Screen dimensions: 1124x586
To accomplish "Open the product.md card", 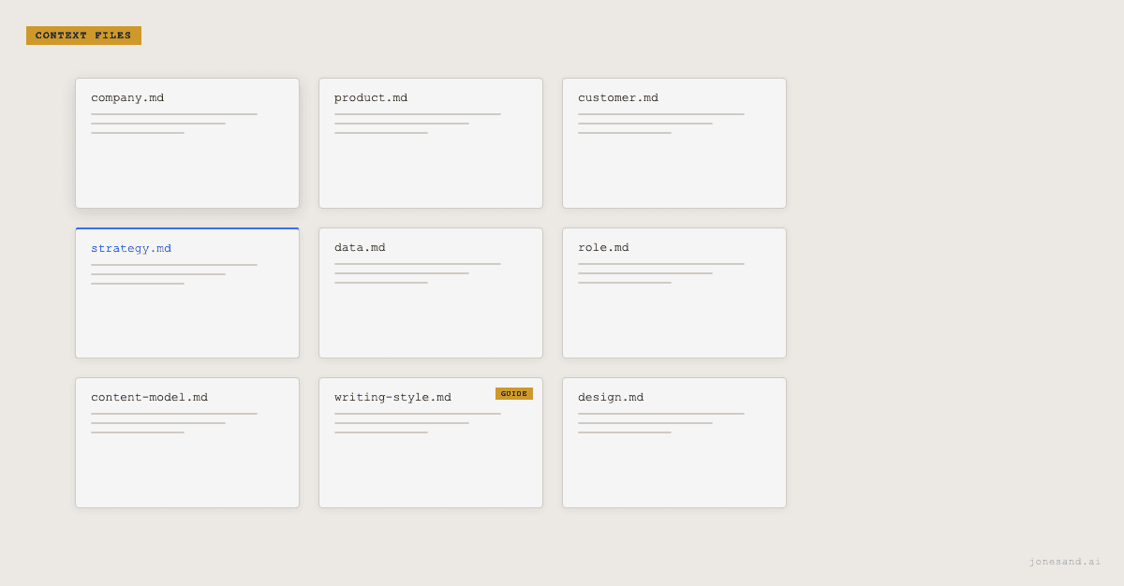I will click(431, 143).
